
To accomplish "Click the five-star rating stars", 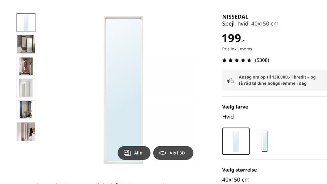I will point(237,60).
